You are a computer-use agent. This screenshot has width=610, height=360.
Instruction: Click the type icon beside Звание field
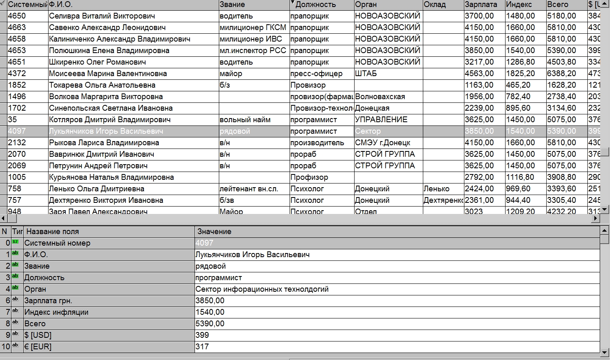(15, 265)
